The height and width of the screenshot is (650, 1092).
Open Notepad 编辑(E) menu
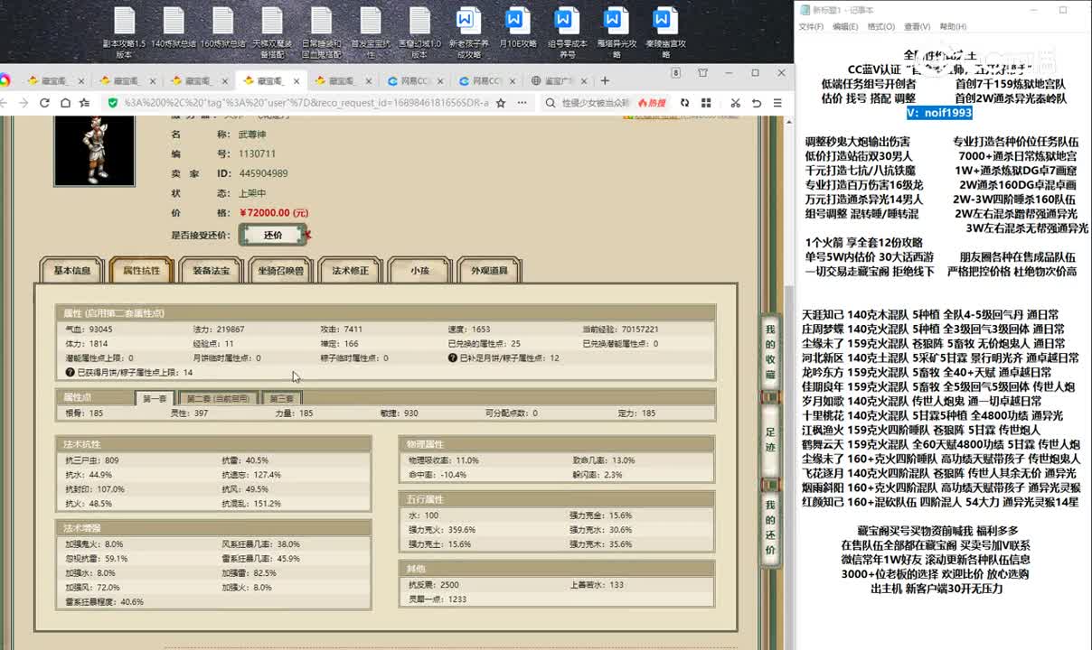845,27
